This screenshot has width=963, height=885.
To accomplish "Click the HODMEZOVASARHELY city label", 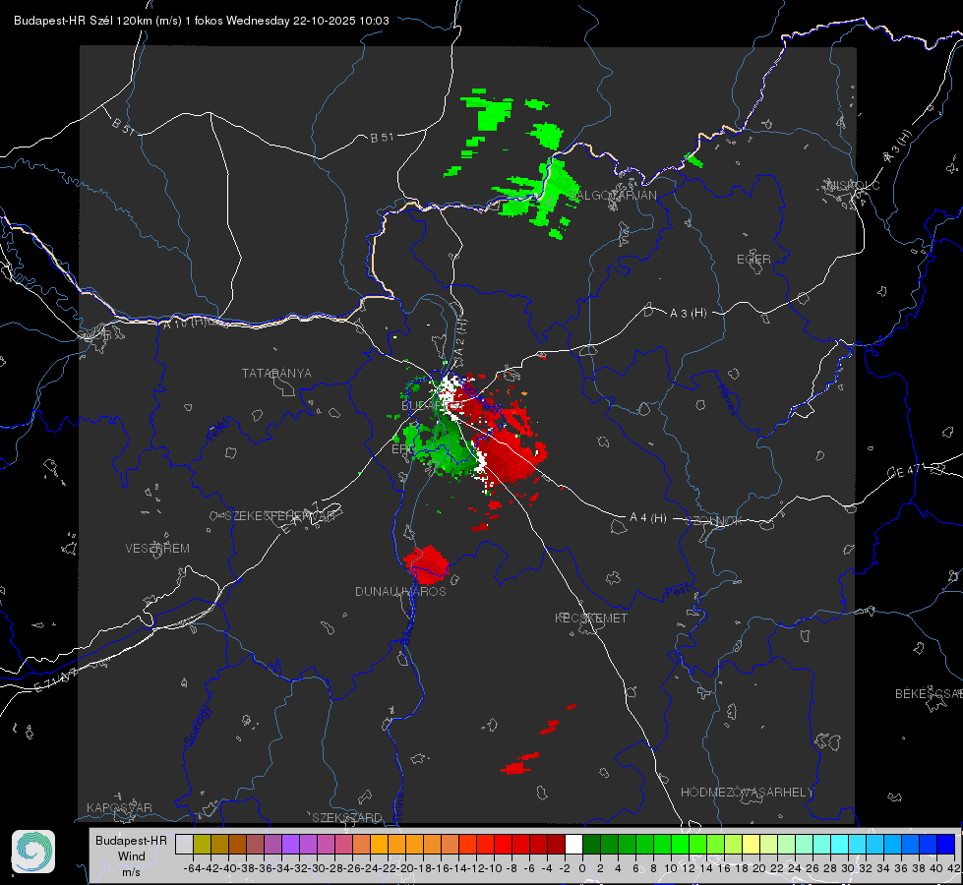I will coord(747,793).
